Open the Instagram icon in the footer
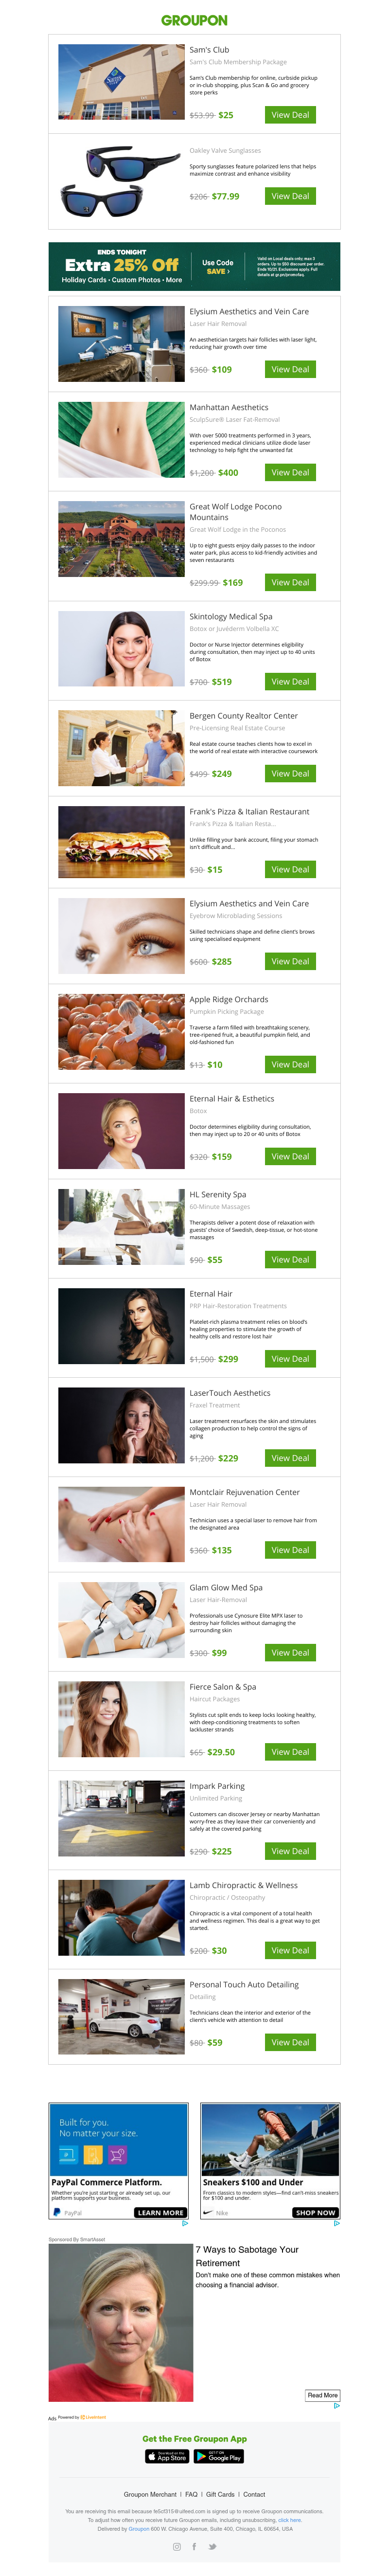Image resolution: width=389 pixels, height=2576 pixels. [x=177, y=2546]
